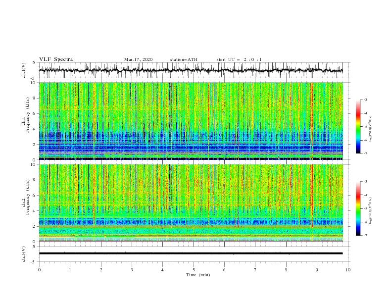Viewport: 392px width, 303px height.
Task: Click the "start UT = 2 :0 :1" label
Action: [239, 59]
